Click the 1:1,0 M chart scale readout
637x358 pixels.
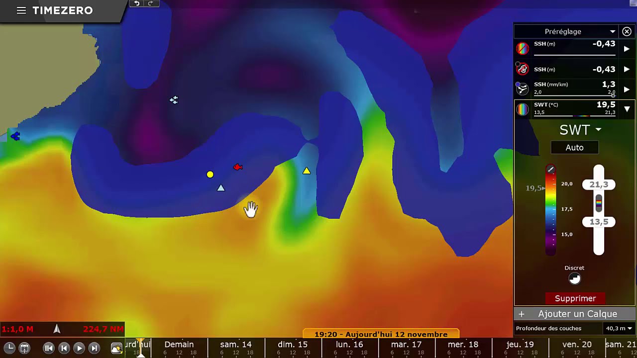18,329
